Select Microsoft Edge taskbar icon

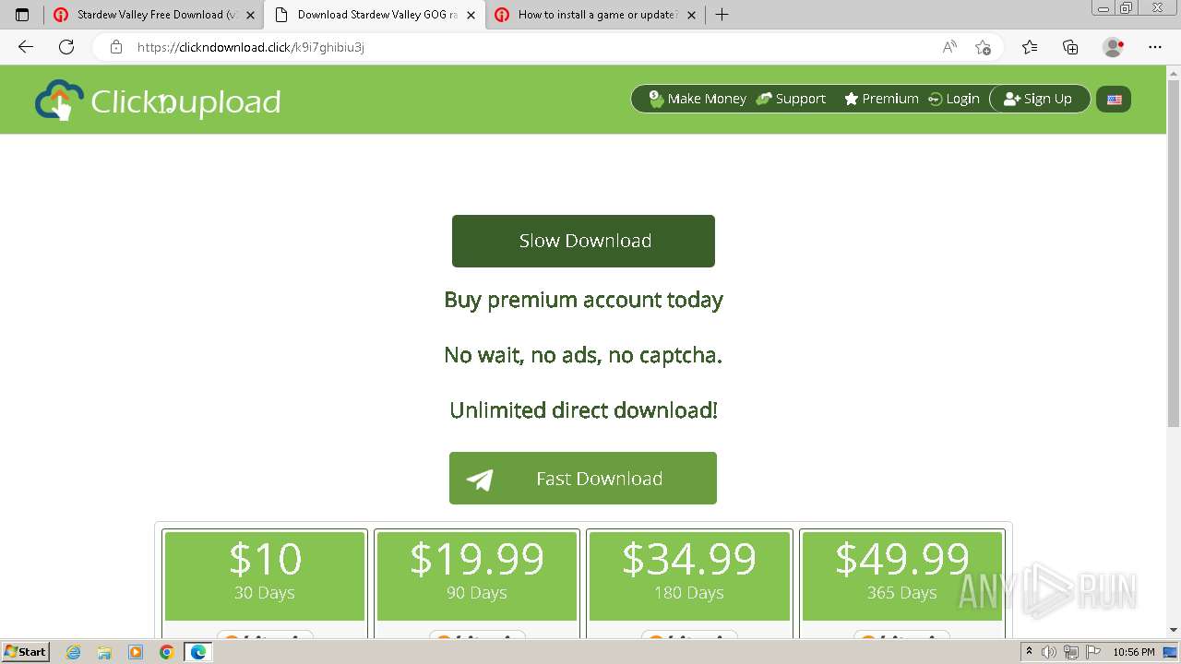tap(197, 652)
